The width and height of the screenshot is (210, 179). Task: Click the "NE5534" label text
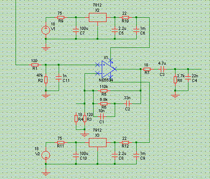106,80
